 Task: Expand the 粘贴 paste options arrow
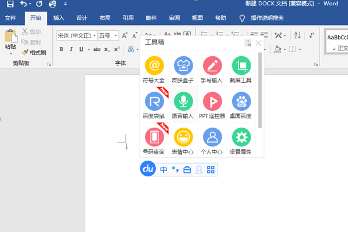point(11,53)
